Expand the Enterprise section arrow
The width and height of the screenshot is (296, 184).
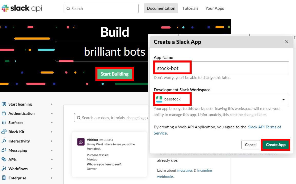tap(52, 178)
